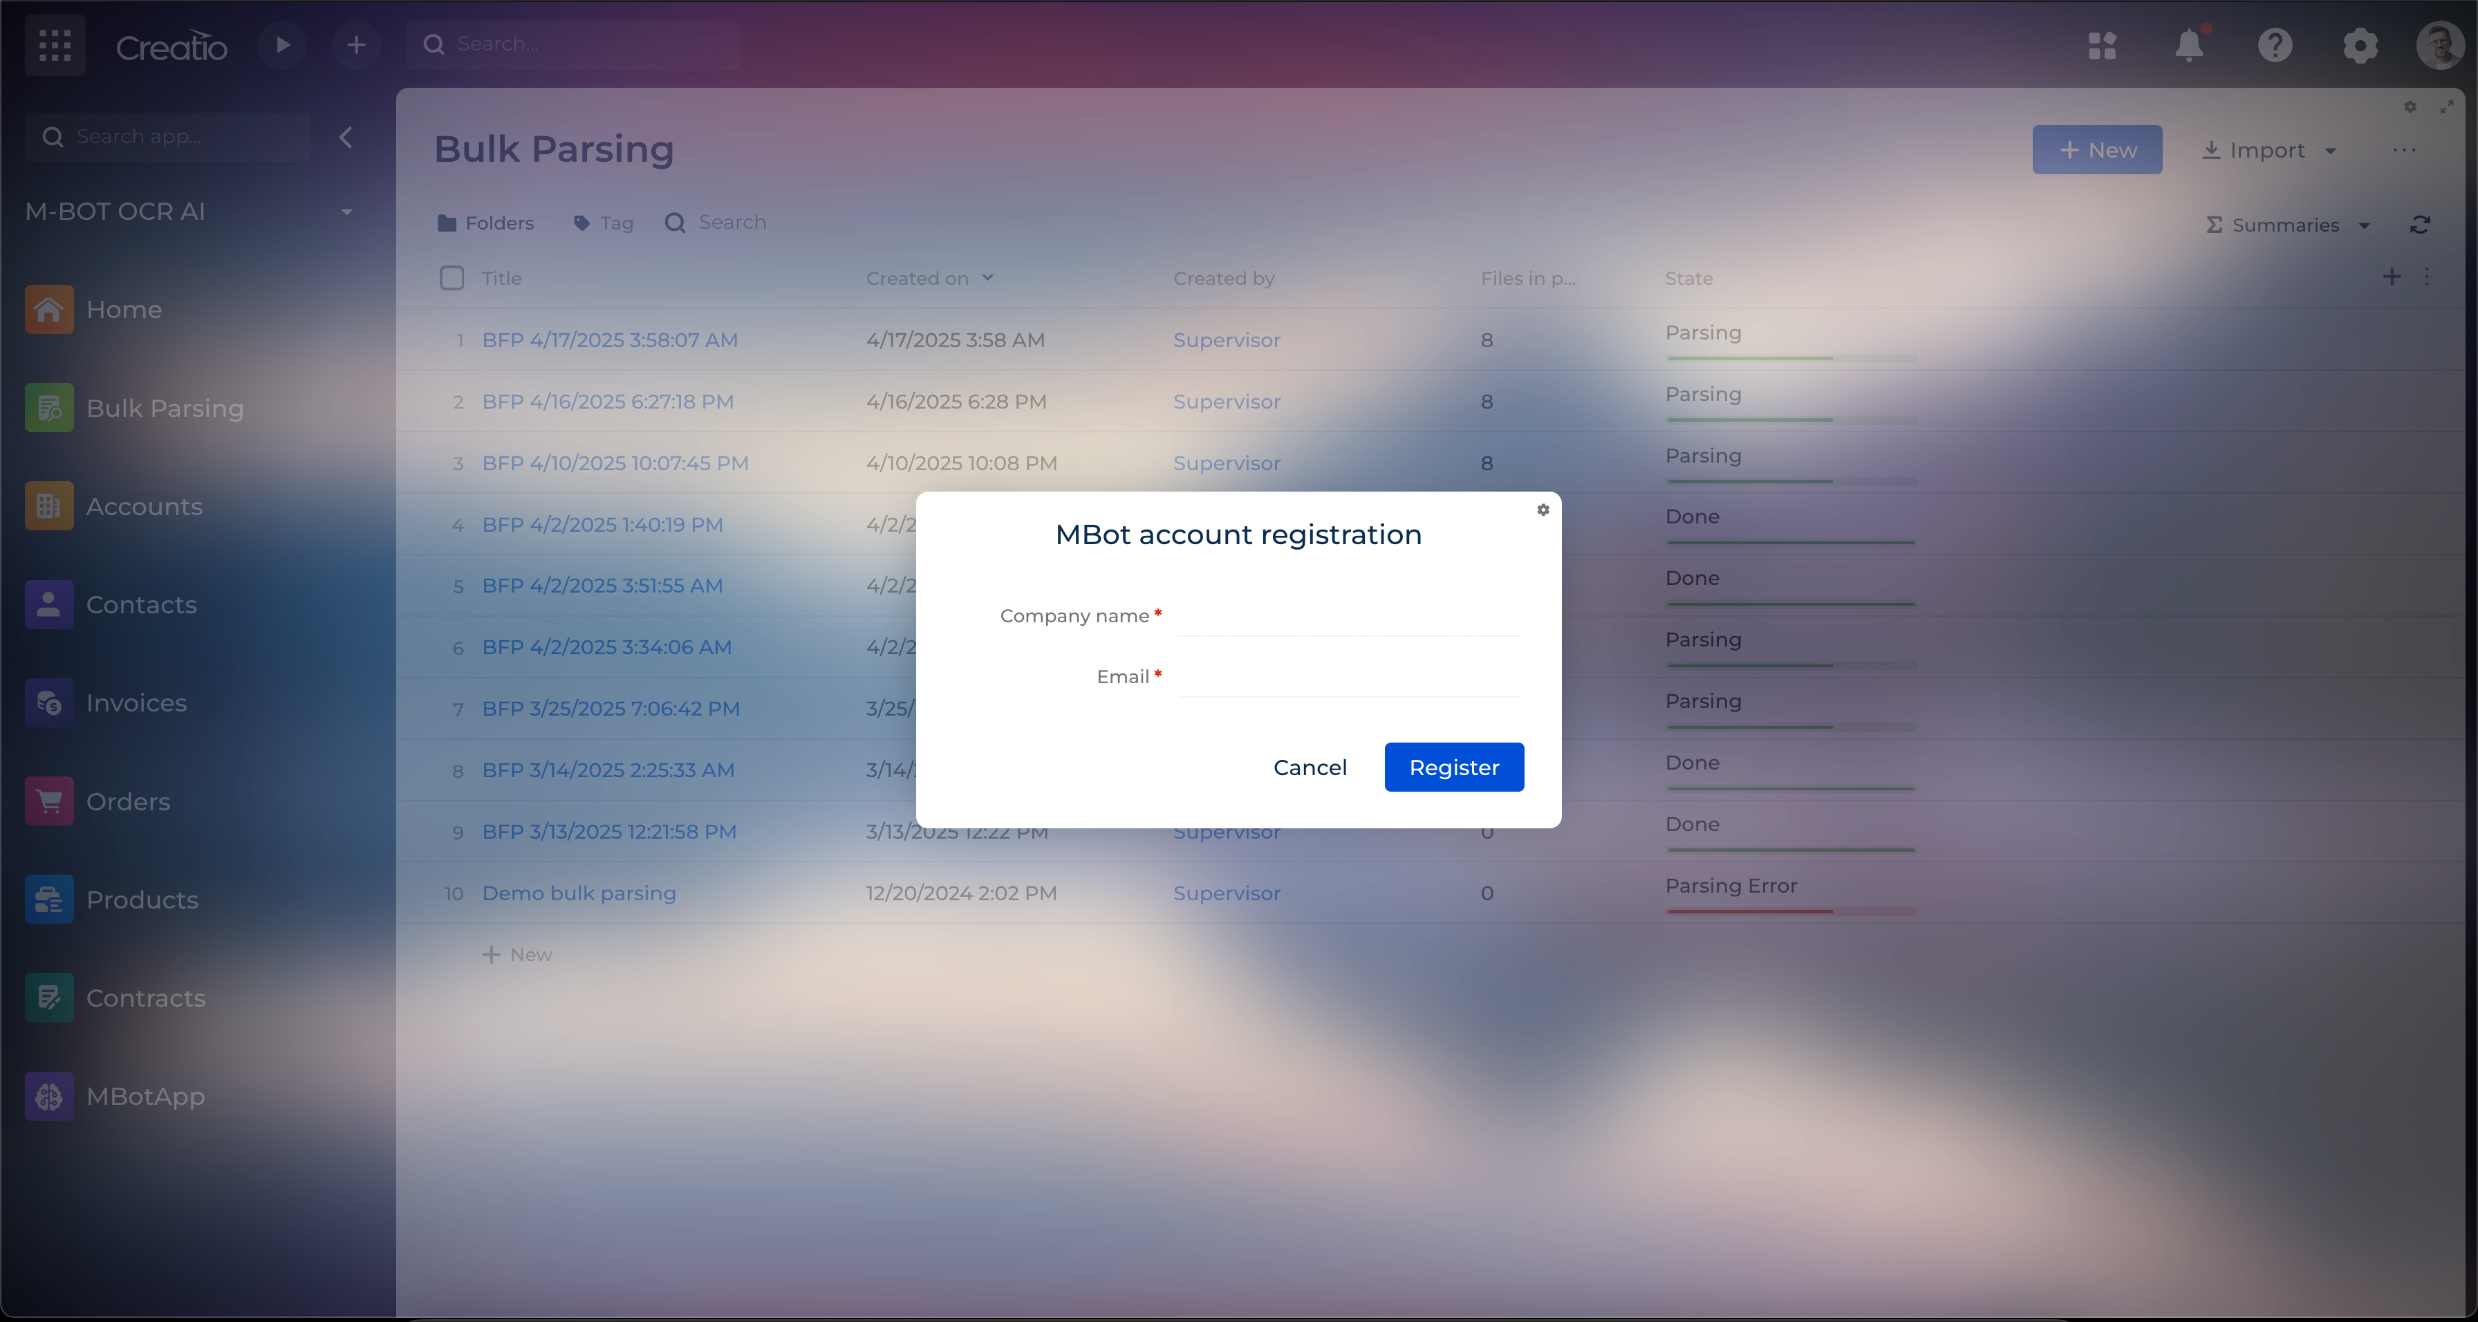Click date 12/20/2024 2:02 PM cell
Viewport: 2478px width, 1322px height.
tap(961, 893)
